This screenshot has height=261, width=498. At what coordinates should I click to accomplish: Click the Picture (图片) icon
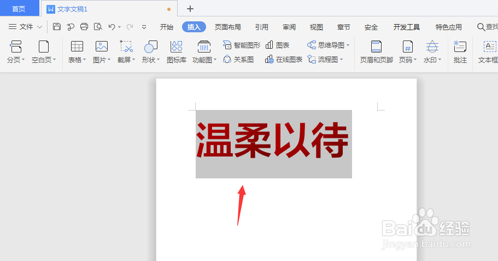pyautogui.click(x=102, y=47)
